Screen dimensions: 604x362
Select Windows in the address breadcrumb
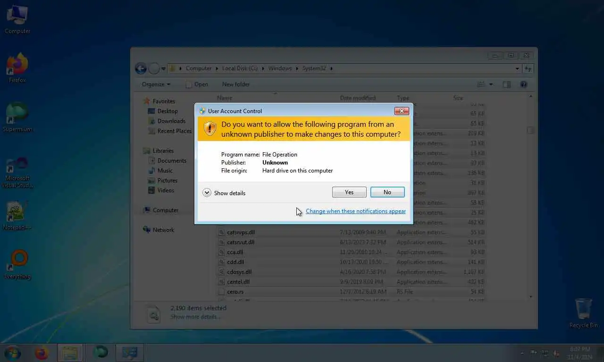coord(280,68)
